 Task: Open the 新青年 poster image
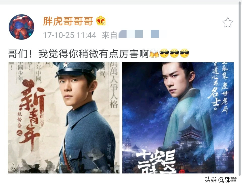pos(64,118)
